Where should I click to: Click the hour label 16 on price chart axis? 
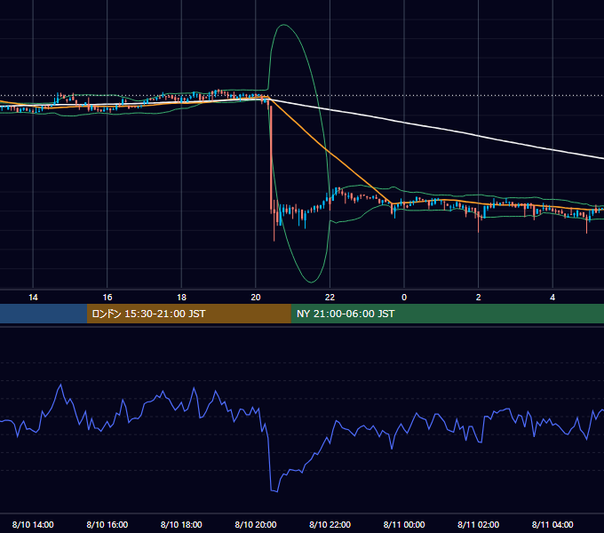click(107, 298)
